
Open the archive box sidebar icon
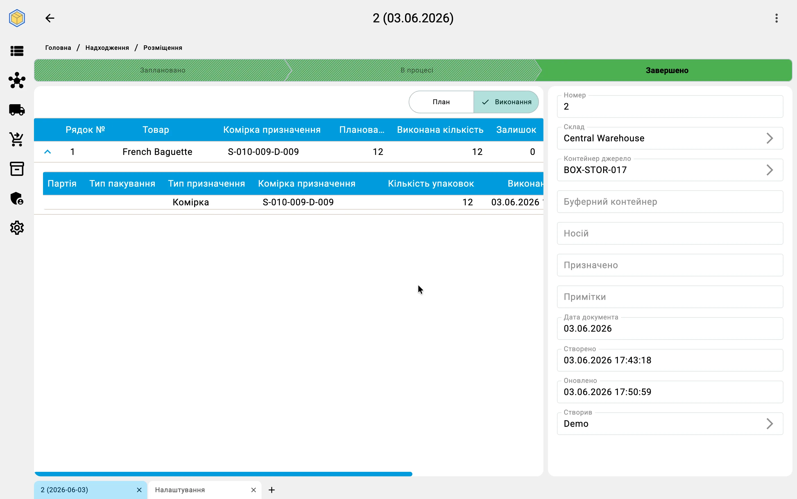pos(17,169)
